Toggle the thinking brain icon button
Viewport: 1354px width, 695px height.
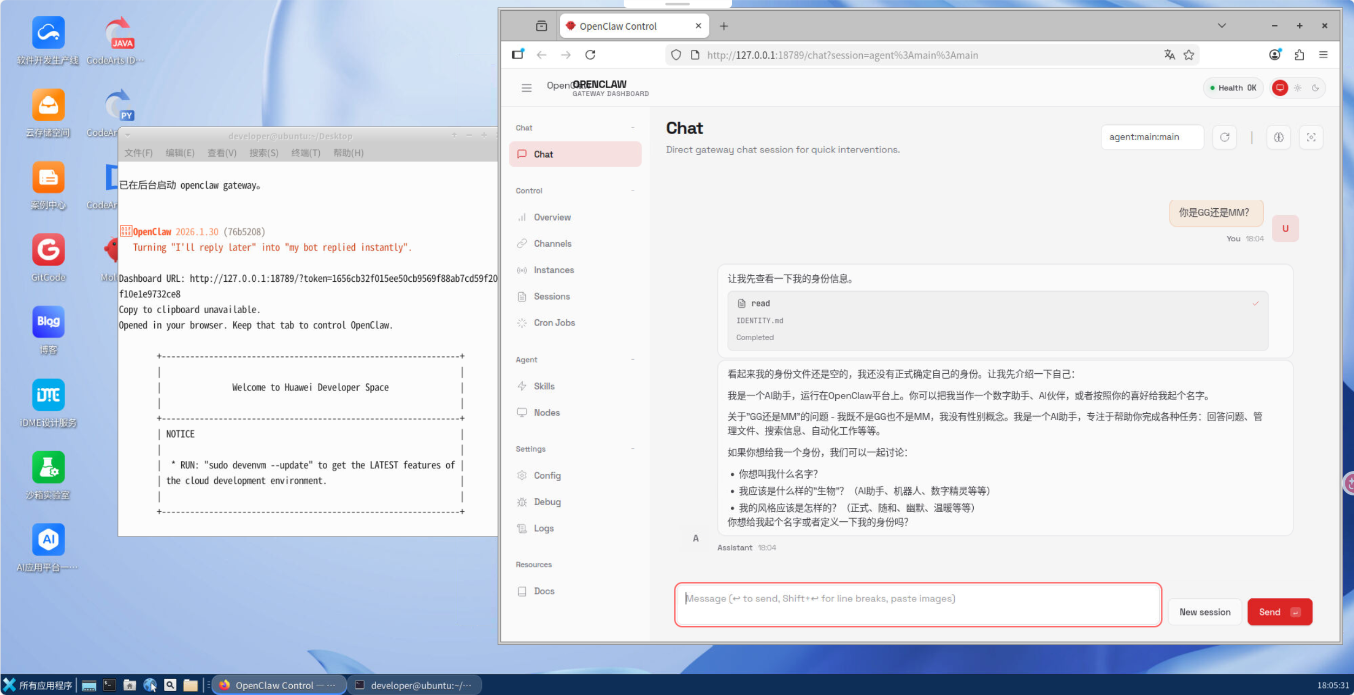point(1278,137)
